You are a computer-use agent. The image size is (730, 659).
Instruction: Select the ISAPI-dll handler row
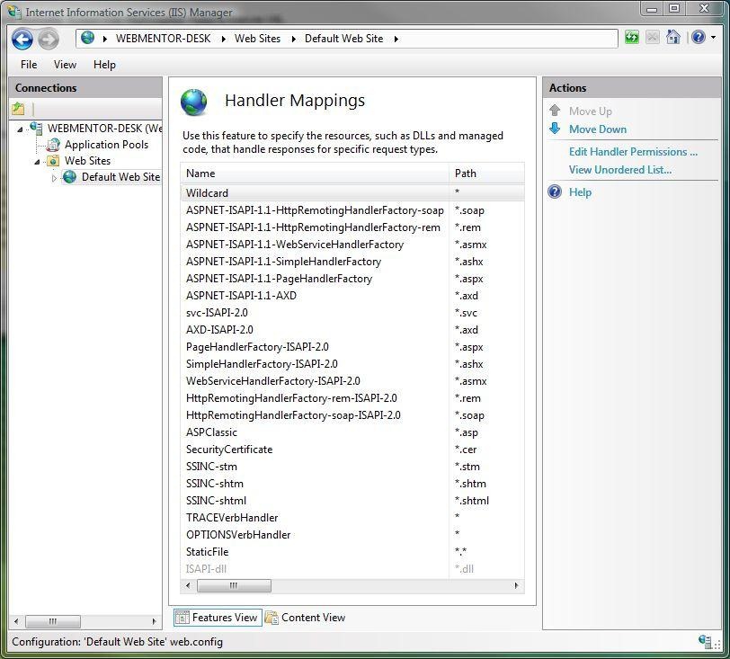click(352, 569)
